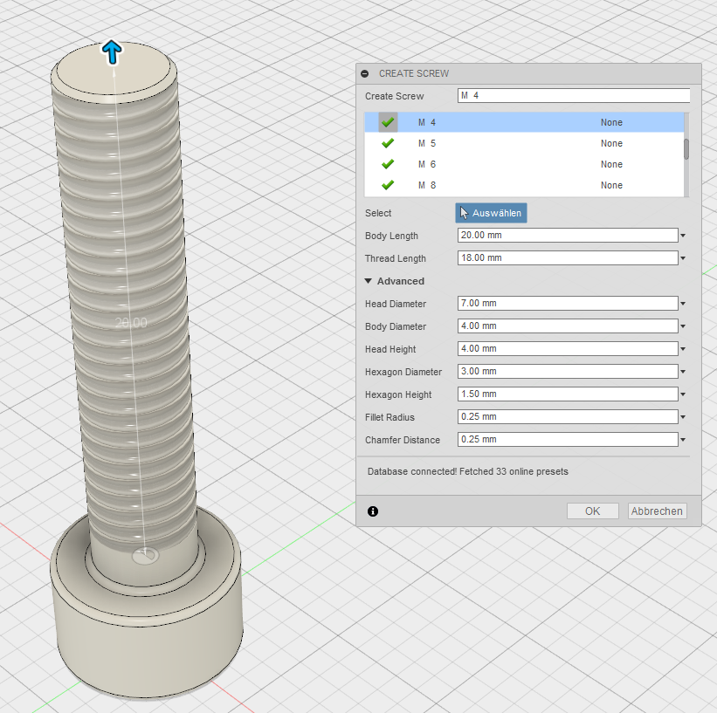Select the M 6 preset row
The width and height of the screenshot is (717, 713).
click(x=522, y=164)
